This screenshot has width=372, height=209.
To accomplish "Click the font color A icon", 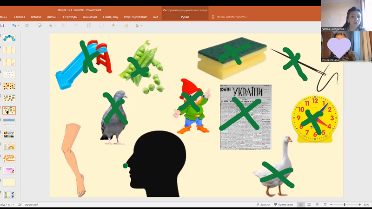I will 113,25.
